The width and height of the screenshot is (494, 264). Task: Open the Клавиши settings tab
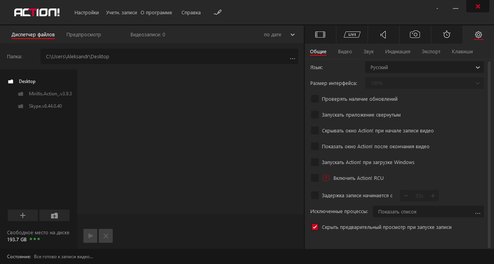point(462,52)
